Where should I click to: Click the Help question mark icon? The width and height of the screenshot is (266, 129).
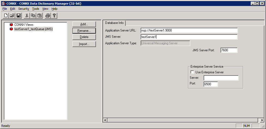pyautogui.click(x=54, y=15)
